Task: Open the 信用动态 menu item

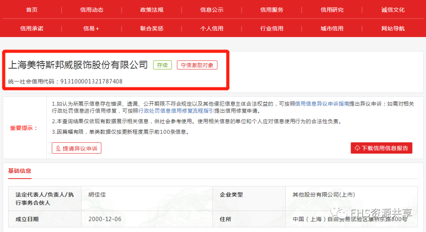Action: pyautogui.click(x=92, y=10)
